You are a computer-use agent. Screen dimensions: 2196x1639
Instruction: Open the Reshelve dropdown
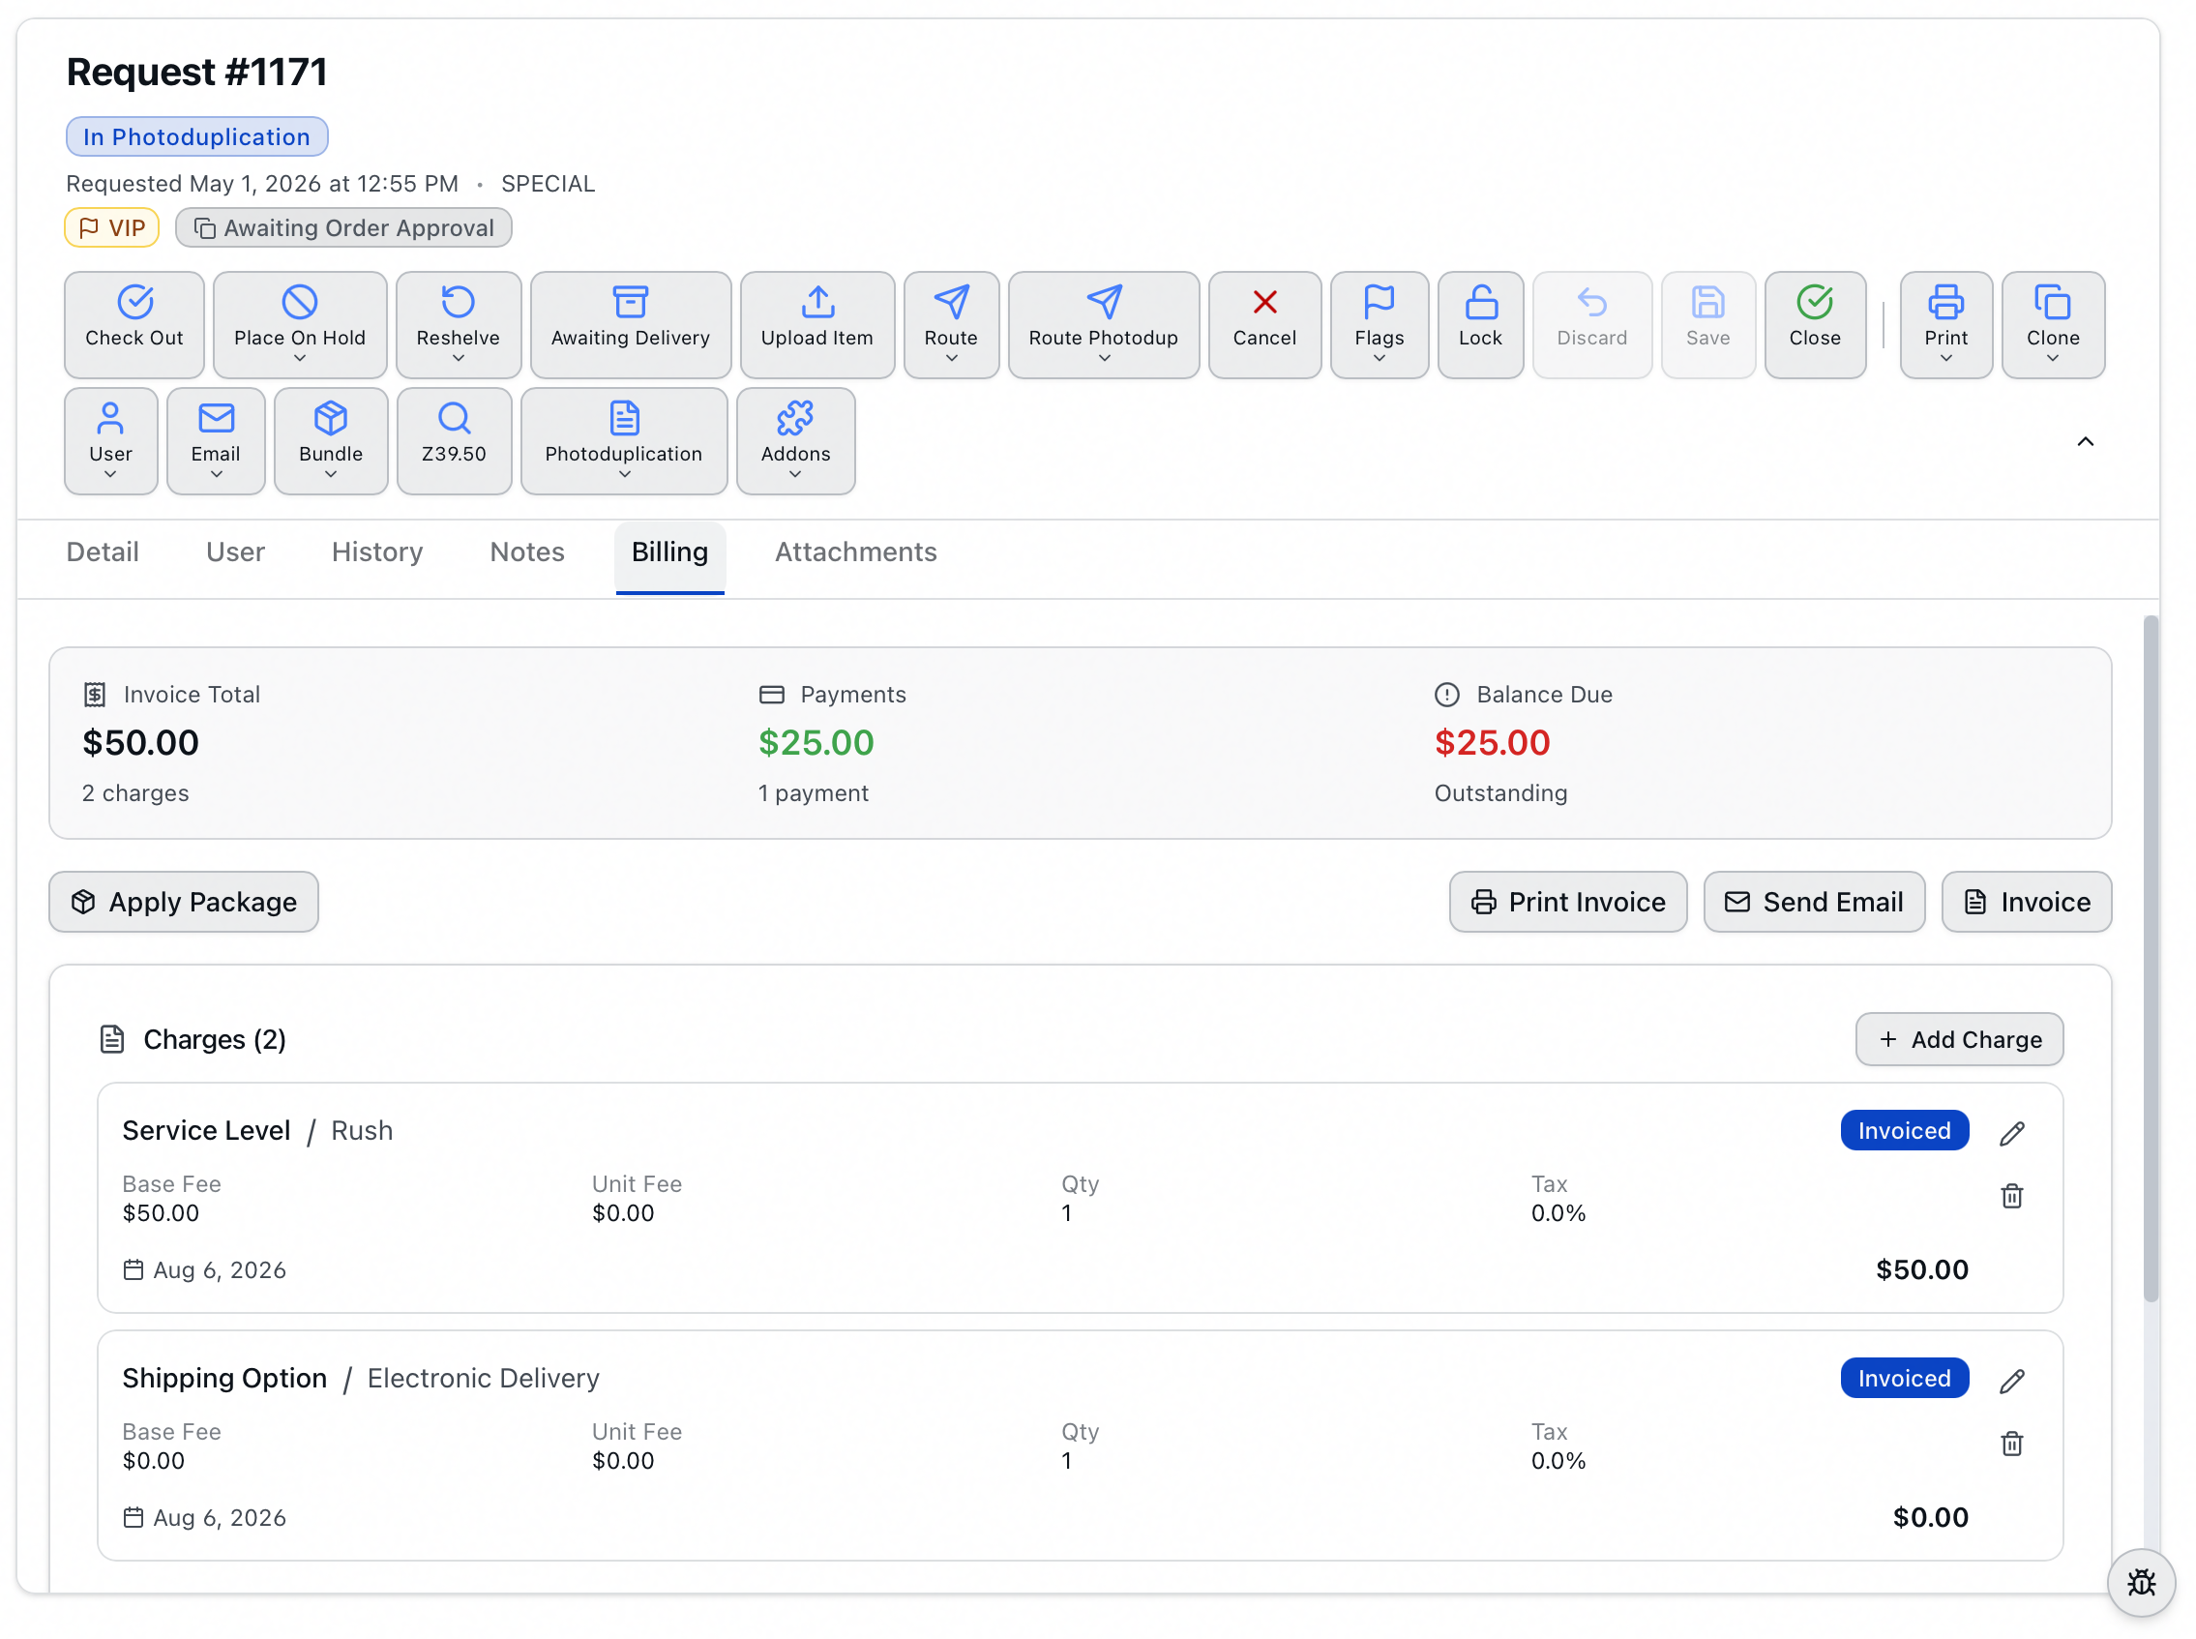point(459,324)
